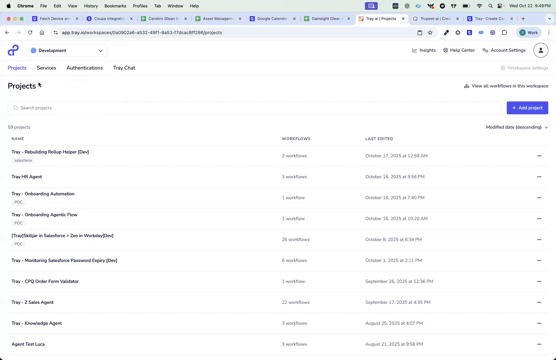Open the user profile avatar menu
Image resolution: width=556 pixels, height=360 pixels.
click(x=541, y=50)
